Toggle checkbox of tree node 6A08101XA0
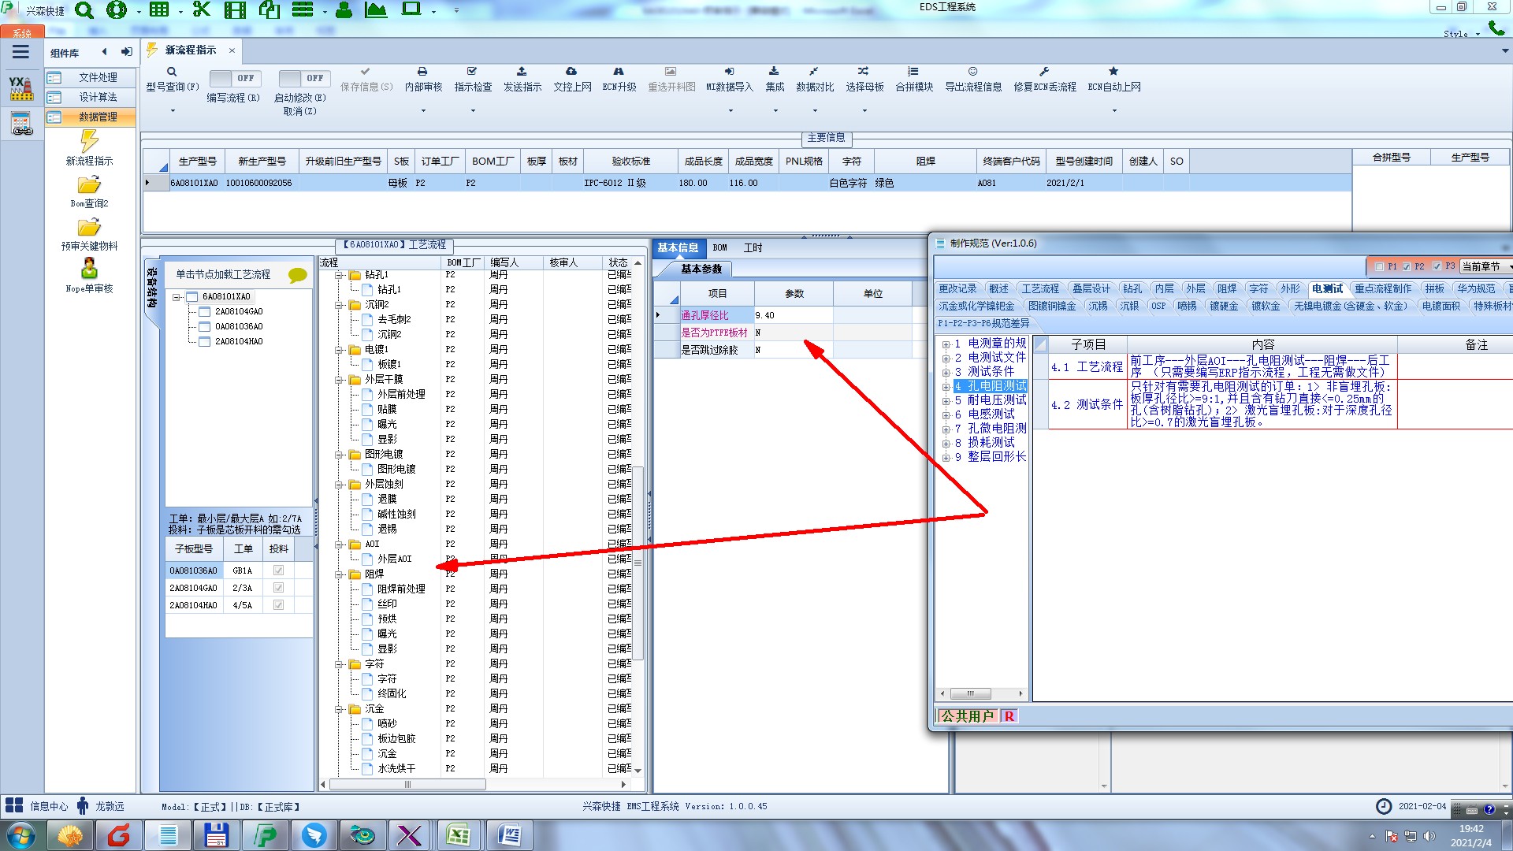The height and width of the screenshot is (851, 1513). click(191, 297)
